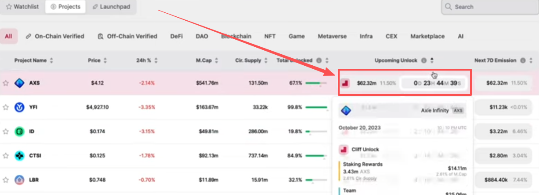Click the Total Unlocked info icon

tap(319, 60)
